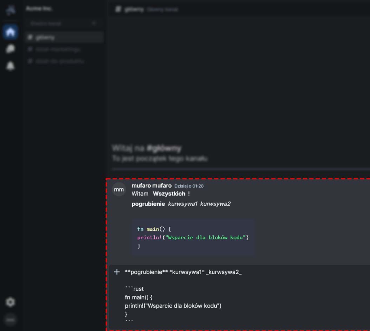Click the główny channel title in the header
The image size is (370, 331).
[x=134, y=10]
